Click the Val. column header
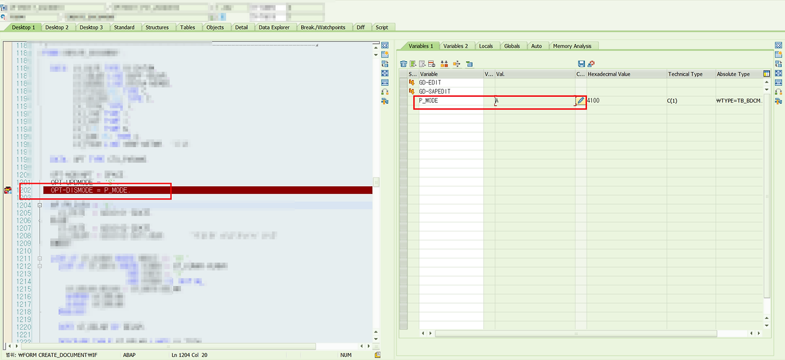Screen dimensions: 785x360 (535, 73)
